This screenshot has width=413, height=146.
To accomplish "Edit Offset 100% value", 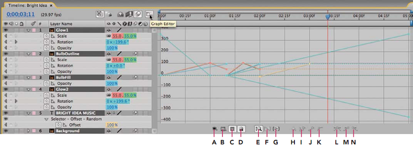I will 112,125.
